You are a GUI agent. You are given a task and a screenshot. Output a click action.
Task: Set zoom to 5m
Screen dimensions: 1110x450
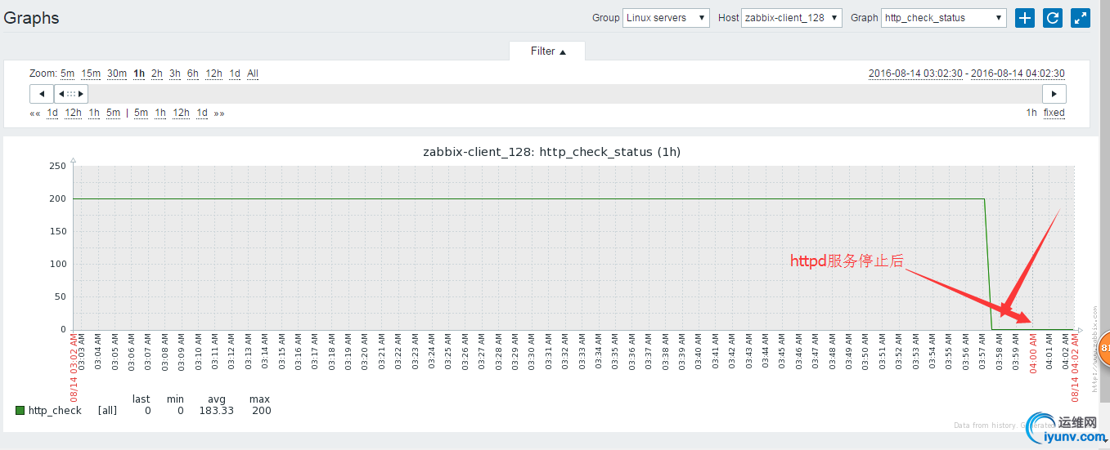pyautogui.click(x=67, y=74)
